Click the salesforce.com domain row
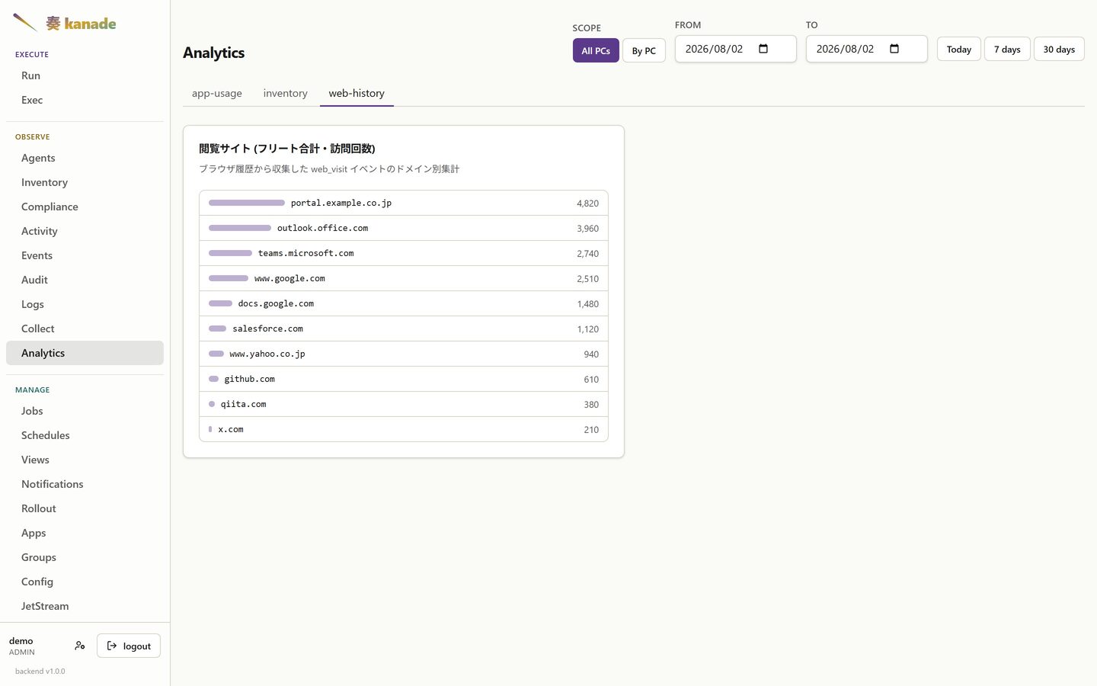Viewport: 1097px width, 686px height. click(x=404, y=329)
